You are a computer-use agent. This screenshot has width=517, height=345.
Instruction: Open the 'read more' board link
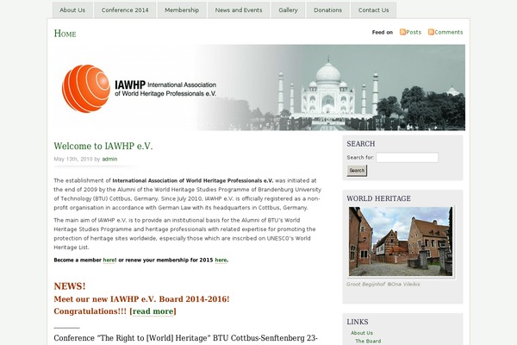(x=153, y=311)
